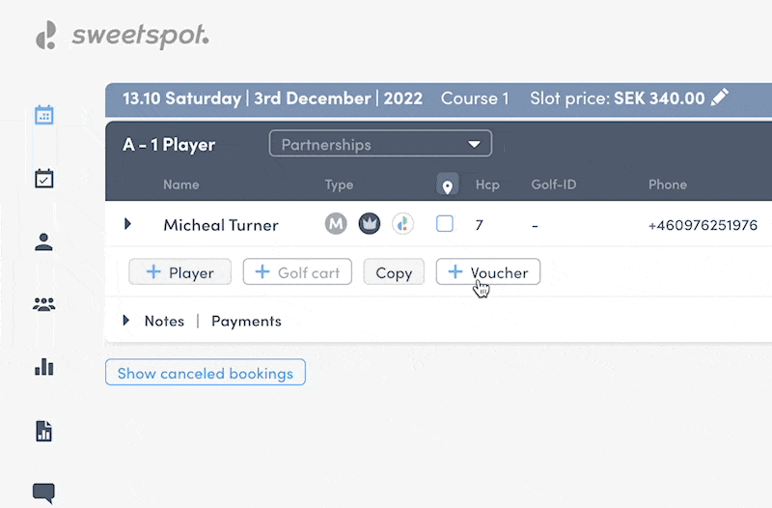Click the Hcp value 7
The image size is (772, 508).
pos(479,225)
